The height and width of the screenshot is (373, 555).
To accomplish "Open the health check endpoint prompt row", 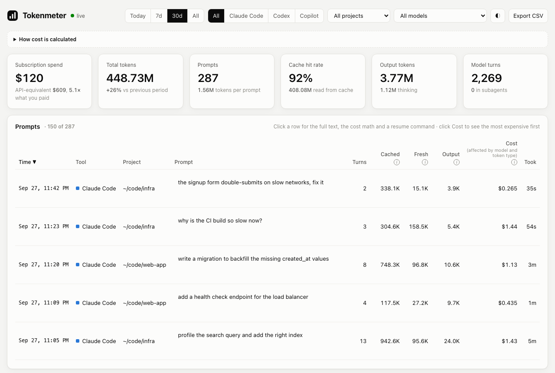I will tap(277, 303).
